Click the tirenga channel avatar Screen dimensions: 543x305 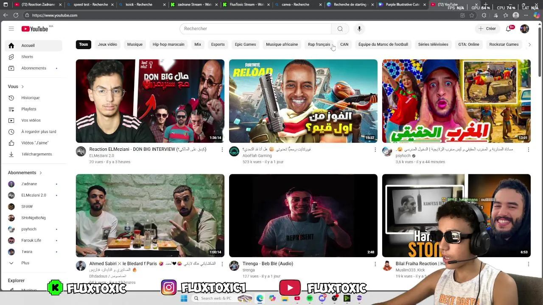tap(234, 266)
